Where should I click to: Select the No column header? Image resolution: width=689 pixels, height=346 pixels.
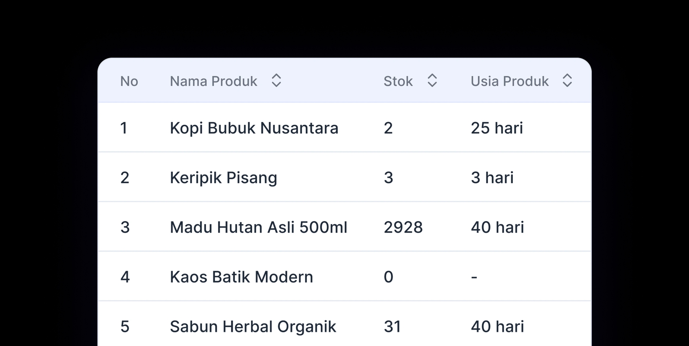point(129,81)
